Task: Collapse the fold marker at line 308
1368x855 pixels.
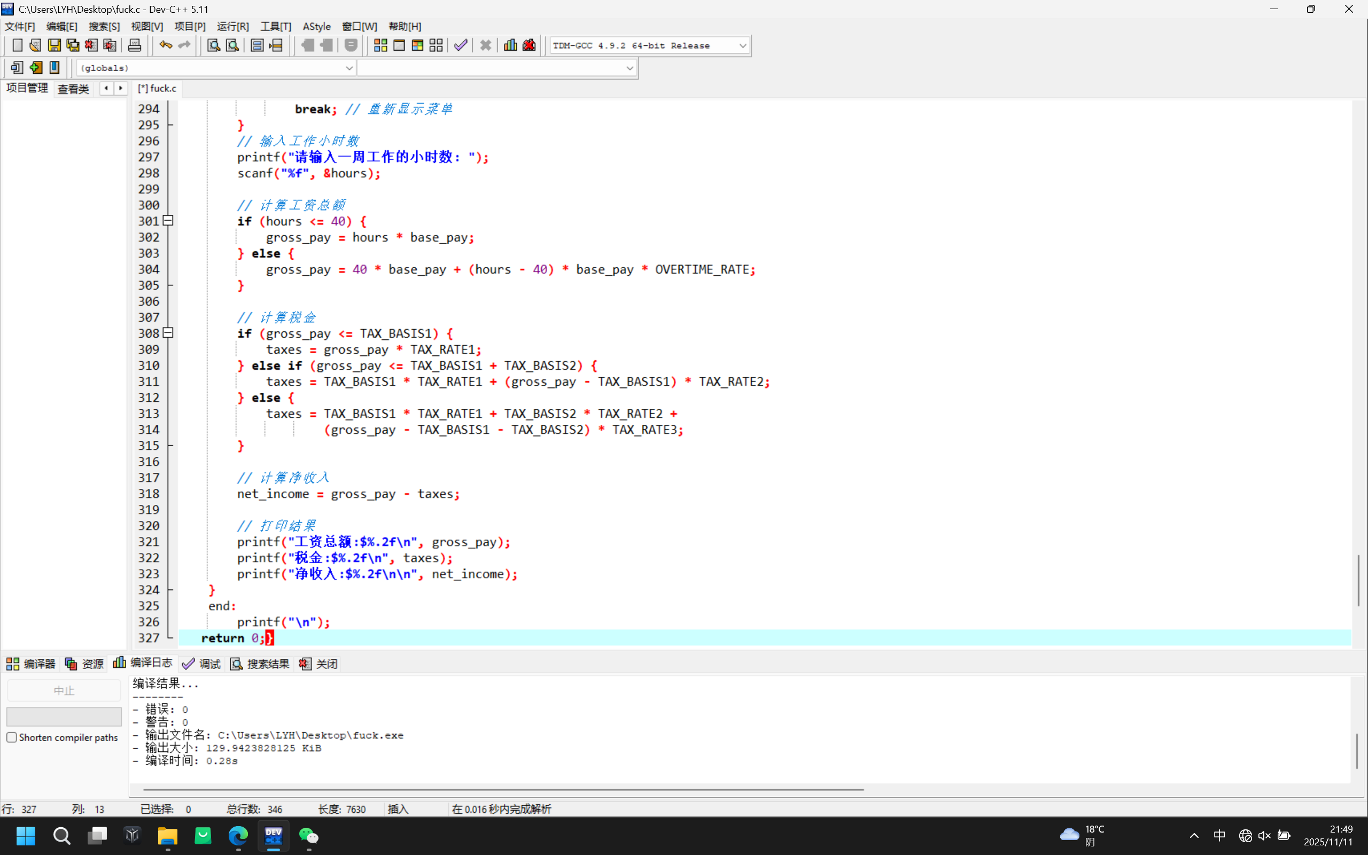Action: [167, 332]
